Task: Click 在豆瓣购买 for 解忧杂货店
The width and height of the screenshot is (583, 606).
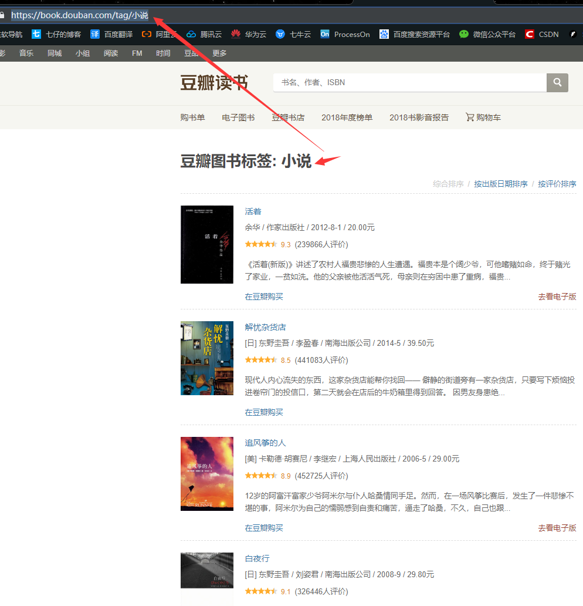Action: tap(264, 412)
